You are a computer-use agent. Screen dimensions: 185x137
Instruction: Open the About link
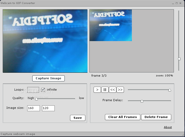tap(168, 127)
